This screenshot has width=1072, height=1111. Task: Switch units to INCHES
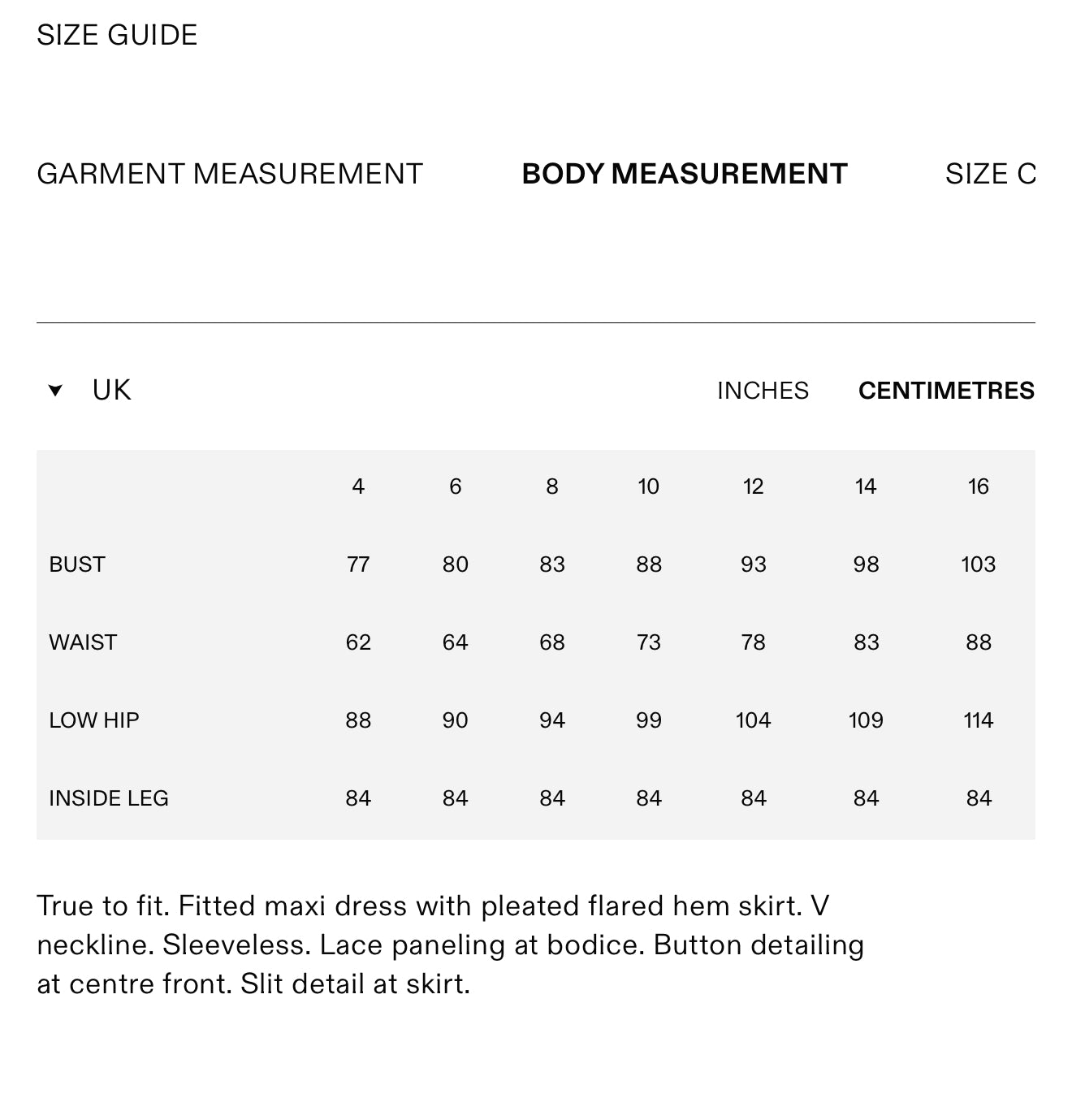coord(763,391)
